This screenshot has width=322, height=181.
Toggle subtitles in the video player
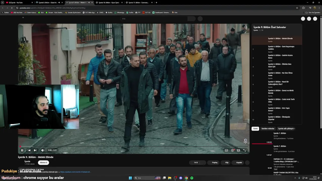[x=226, y=150]
